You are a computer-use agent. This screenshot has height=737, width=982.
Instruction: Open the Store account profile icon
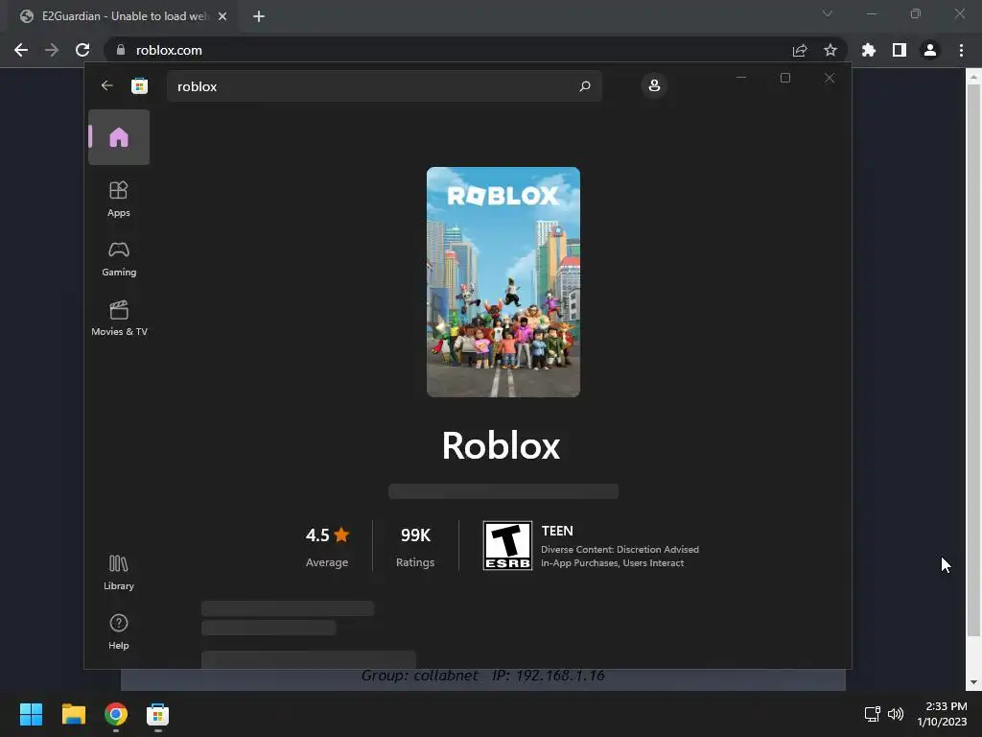(x=654, y=85)
